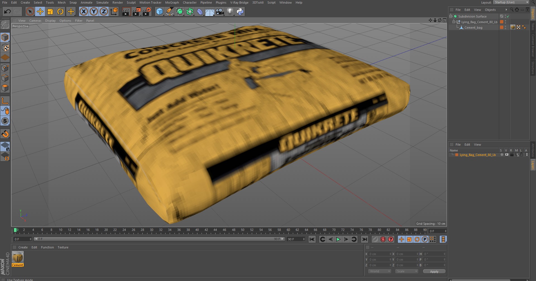Open the Array modeling objects icon
This screenshot has width=536, height=281.
pos(190,11)
